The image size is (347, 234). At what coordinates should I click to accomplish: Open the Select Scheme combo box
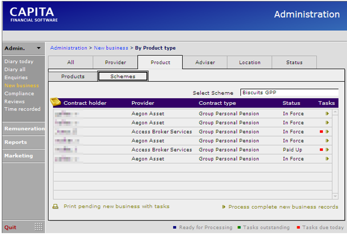290,93
